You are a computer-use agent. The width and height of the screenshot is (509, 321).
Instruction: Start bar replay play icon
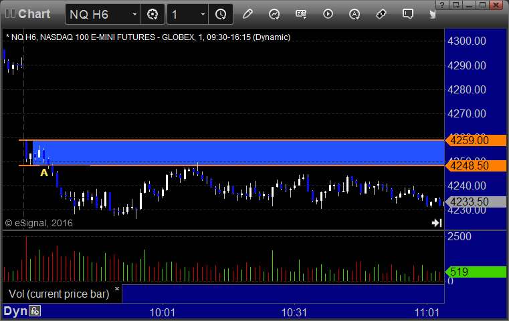click(328, 14)
